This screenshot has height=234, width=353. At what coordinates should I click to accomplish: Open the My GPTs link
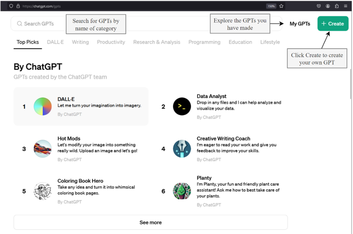click(x=300, y=24)
